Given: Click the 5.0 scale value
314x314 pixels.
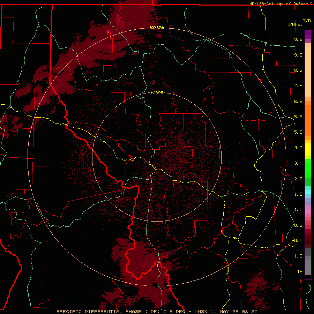Looking at the screenshot, I should [298, 132].
